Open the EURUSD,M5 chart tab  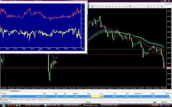pyautogui.click(x=15, y=90)
